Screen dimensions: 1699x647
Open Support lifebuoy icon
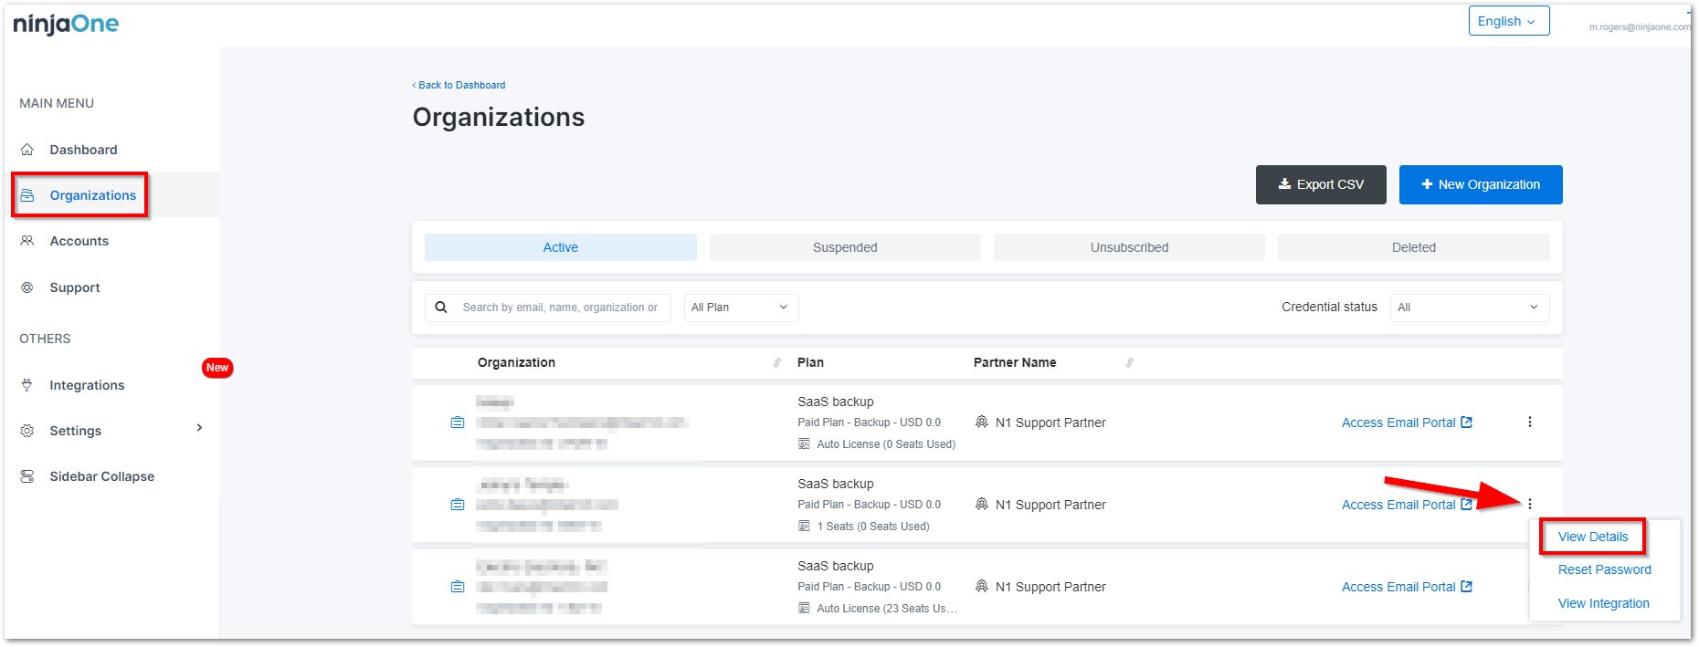coord(27,287)
